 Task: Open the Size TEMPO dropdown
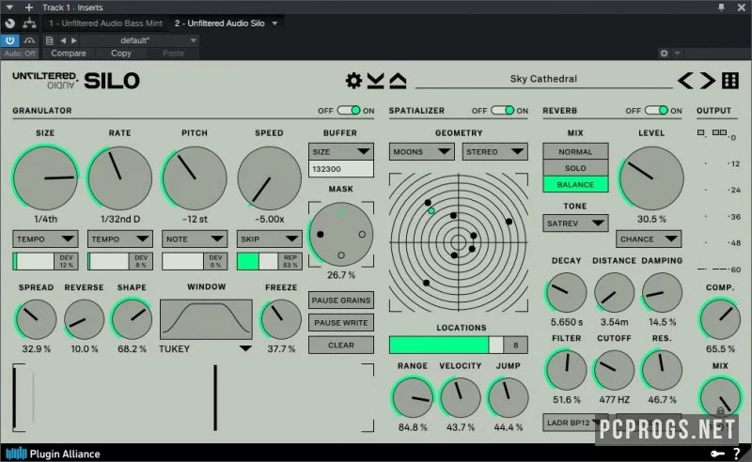tap(45, 239)
